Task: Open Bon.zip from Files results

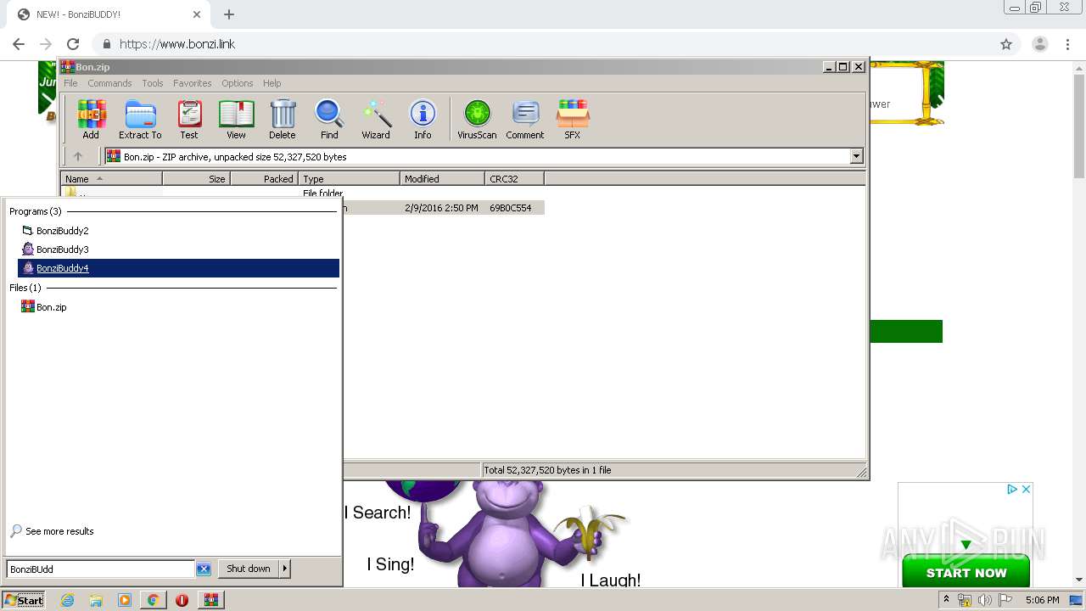Action: [x=178, y=307]
